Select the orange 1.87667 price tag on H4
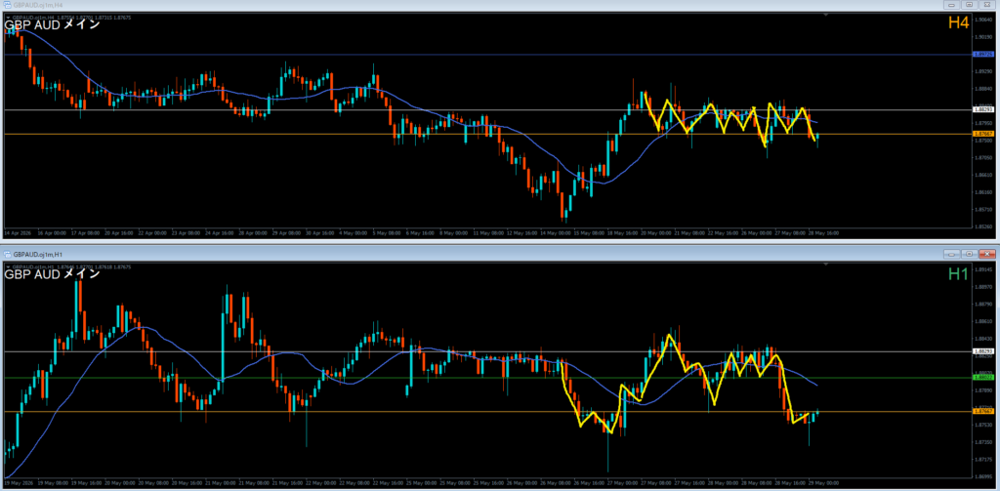 point(981,134)
